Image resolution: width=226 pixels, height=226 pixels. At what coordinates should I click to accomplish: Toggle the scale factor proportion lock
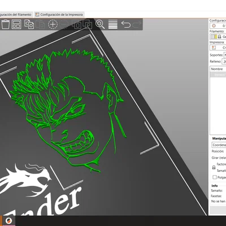[214, 167]
